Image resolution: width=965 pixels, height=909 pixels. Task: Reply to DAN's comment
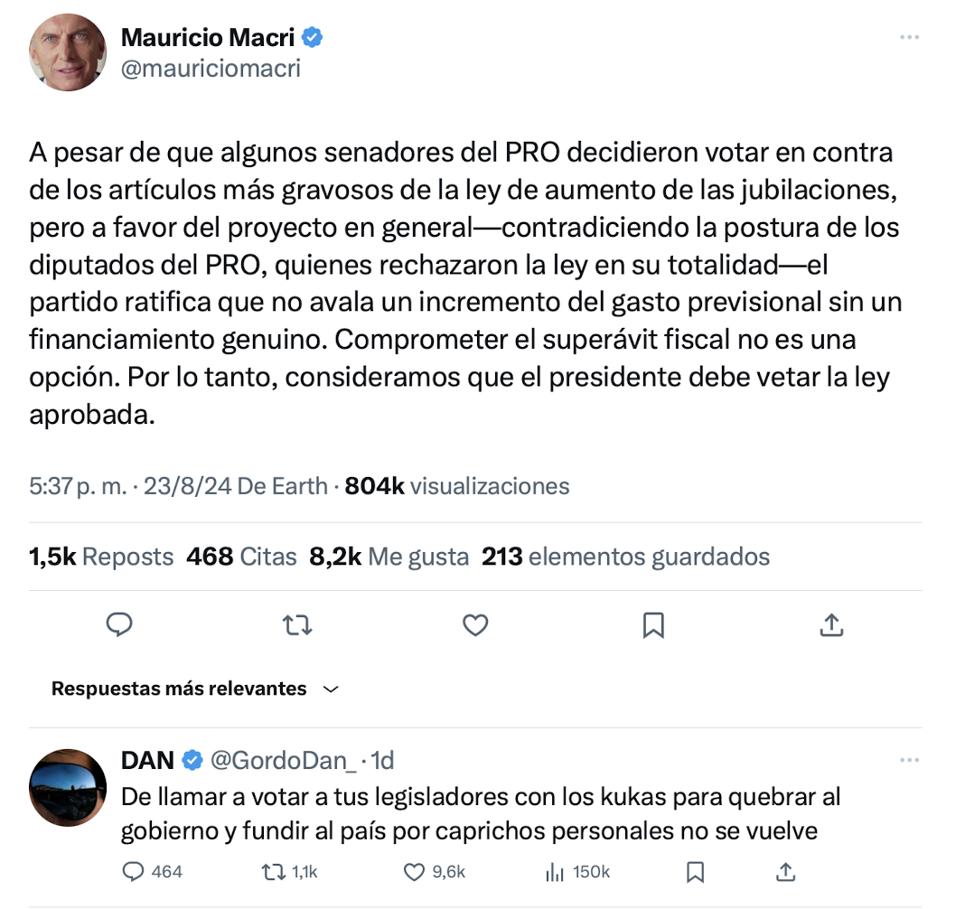tap(132, 872)
